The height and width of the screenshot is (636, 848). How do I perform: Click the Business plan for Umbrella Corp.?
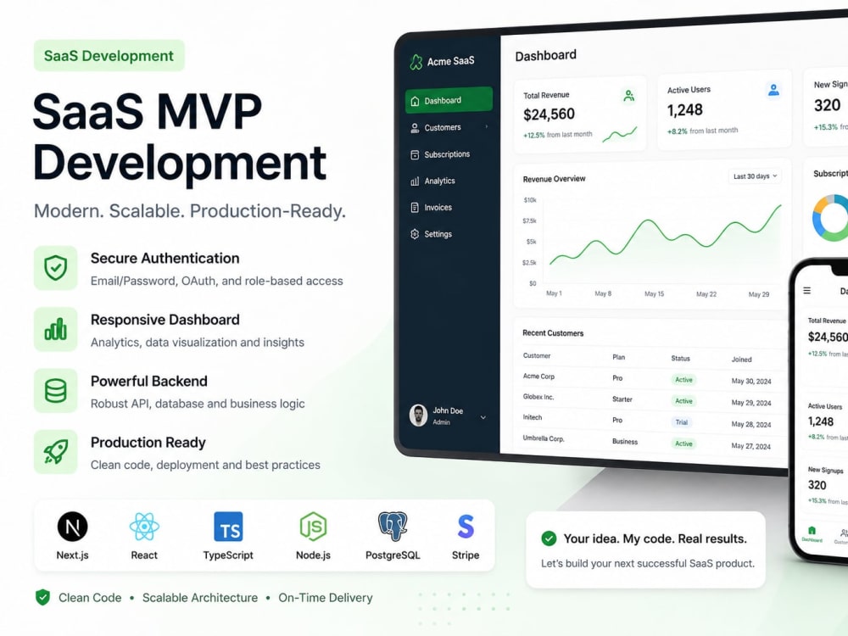[625, 441]
